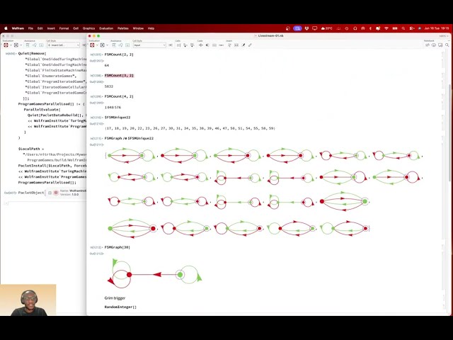The image size is (453, 340).
Task: Click the insert hyperlink icon under Insert
Action: tap(229, 45)
